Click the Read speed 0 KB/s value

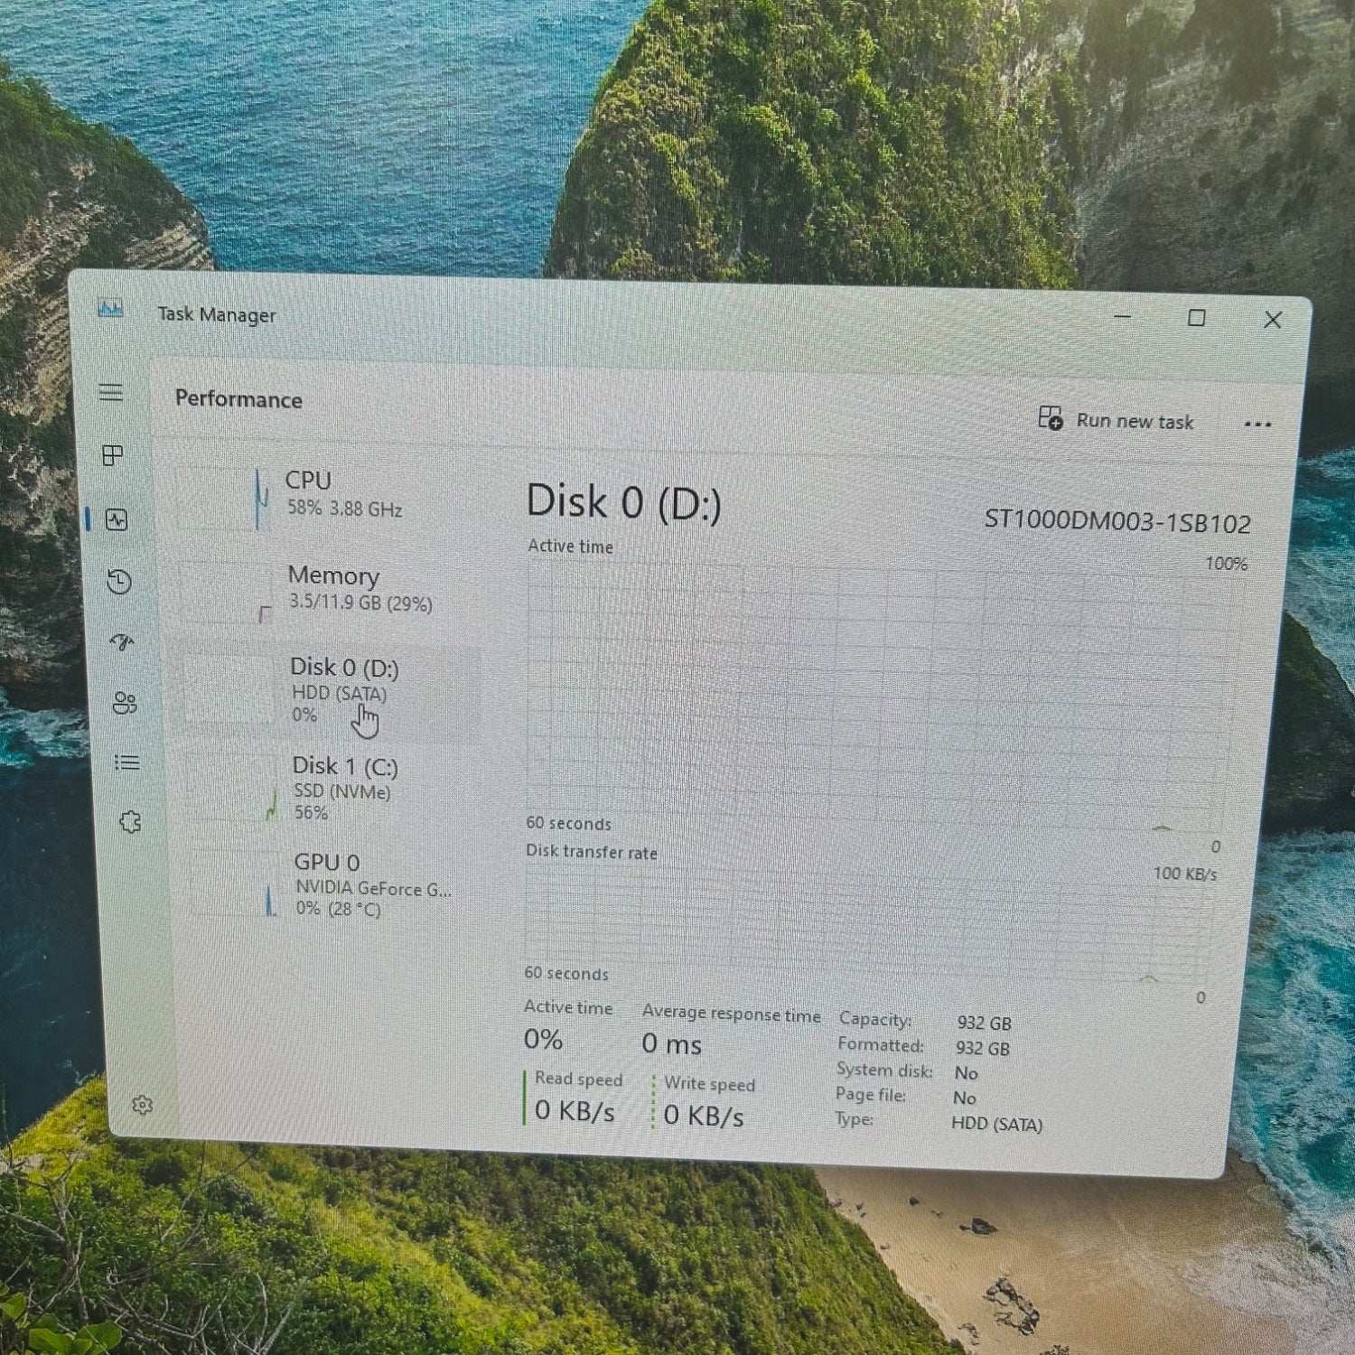[575, 1110]
